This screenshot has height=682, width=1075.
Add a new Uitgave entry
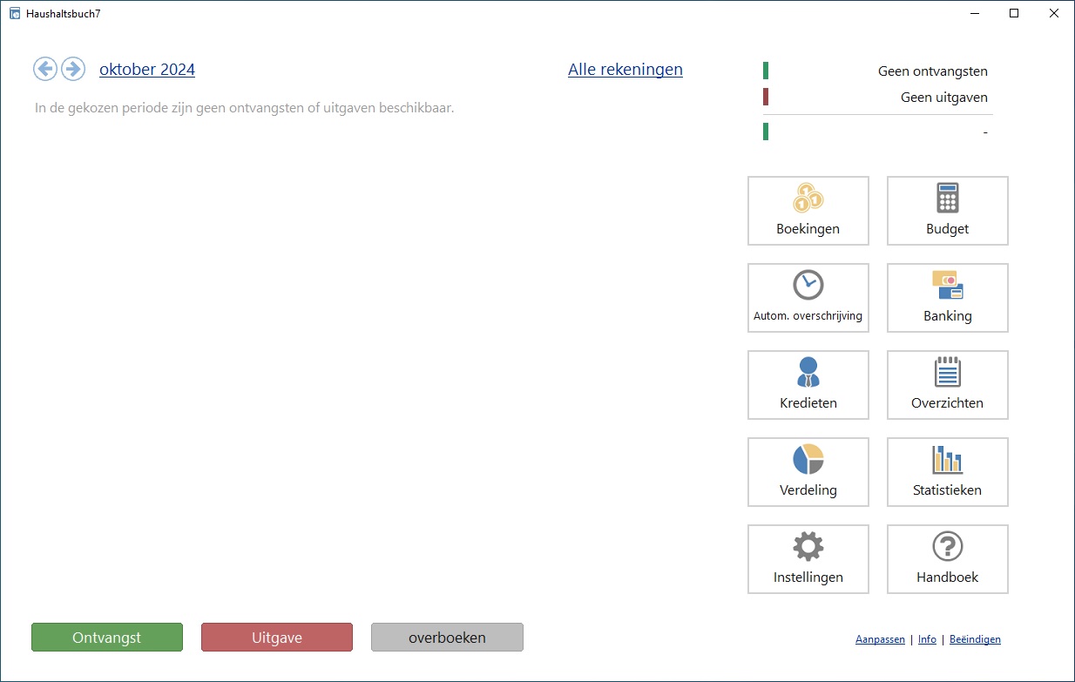click(x=277, y=638)
